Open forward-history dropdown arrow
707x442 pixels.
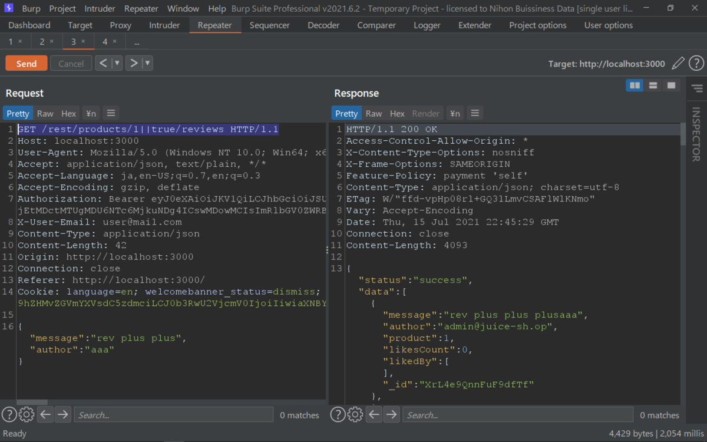pyautogui.click(x=147, y=63)
